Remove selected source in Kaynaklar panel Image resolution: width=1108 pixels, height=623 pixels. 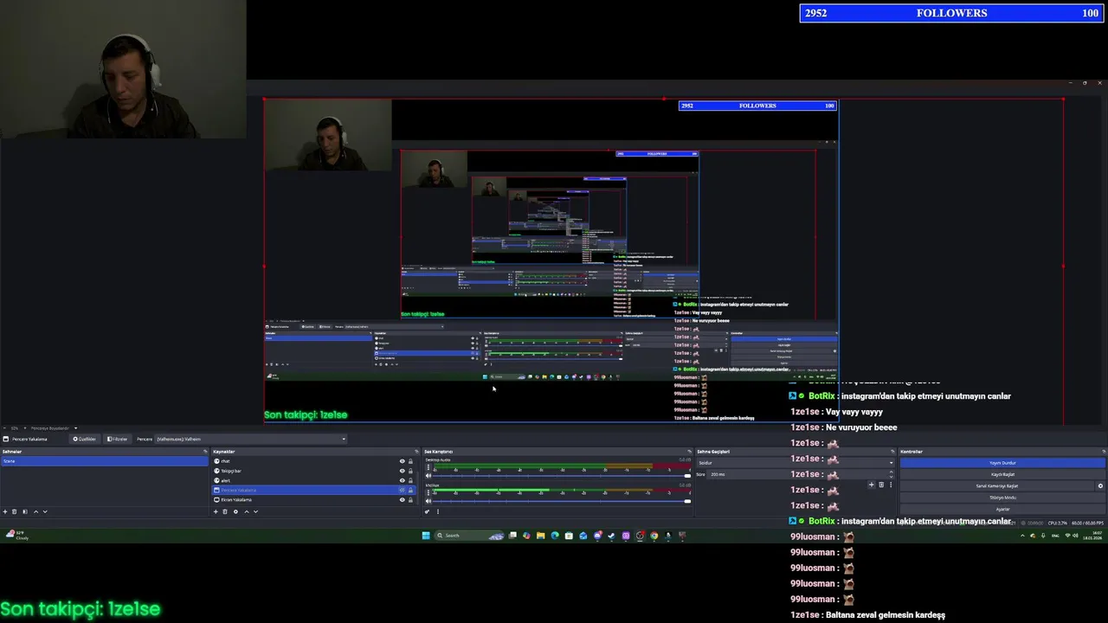point(225,511)
